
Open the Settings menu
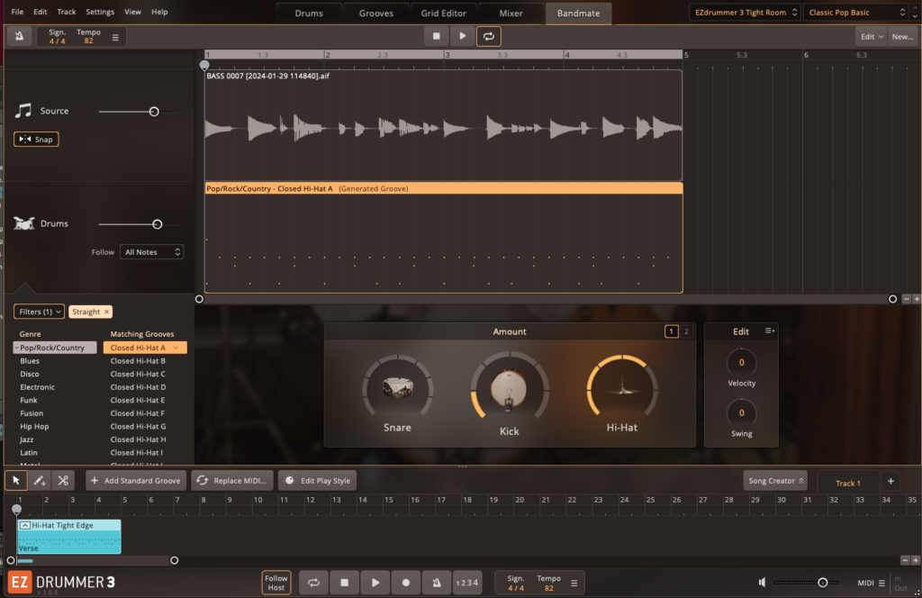(100, 12)
